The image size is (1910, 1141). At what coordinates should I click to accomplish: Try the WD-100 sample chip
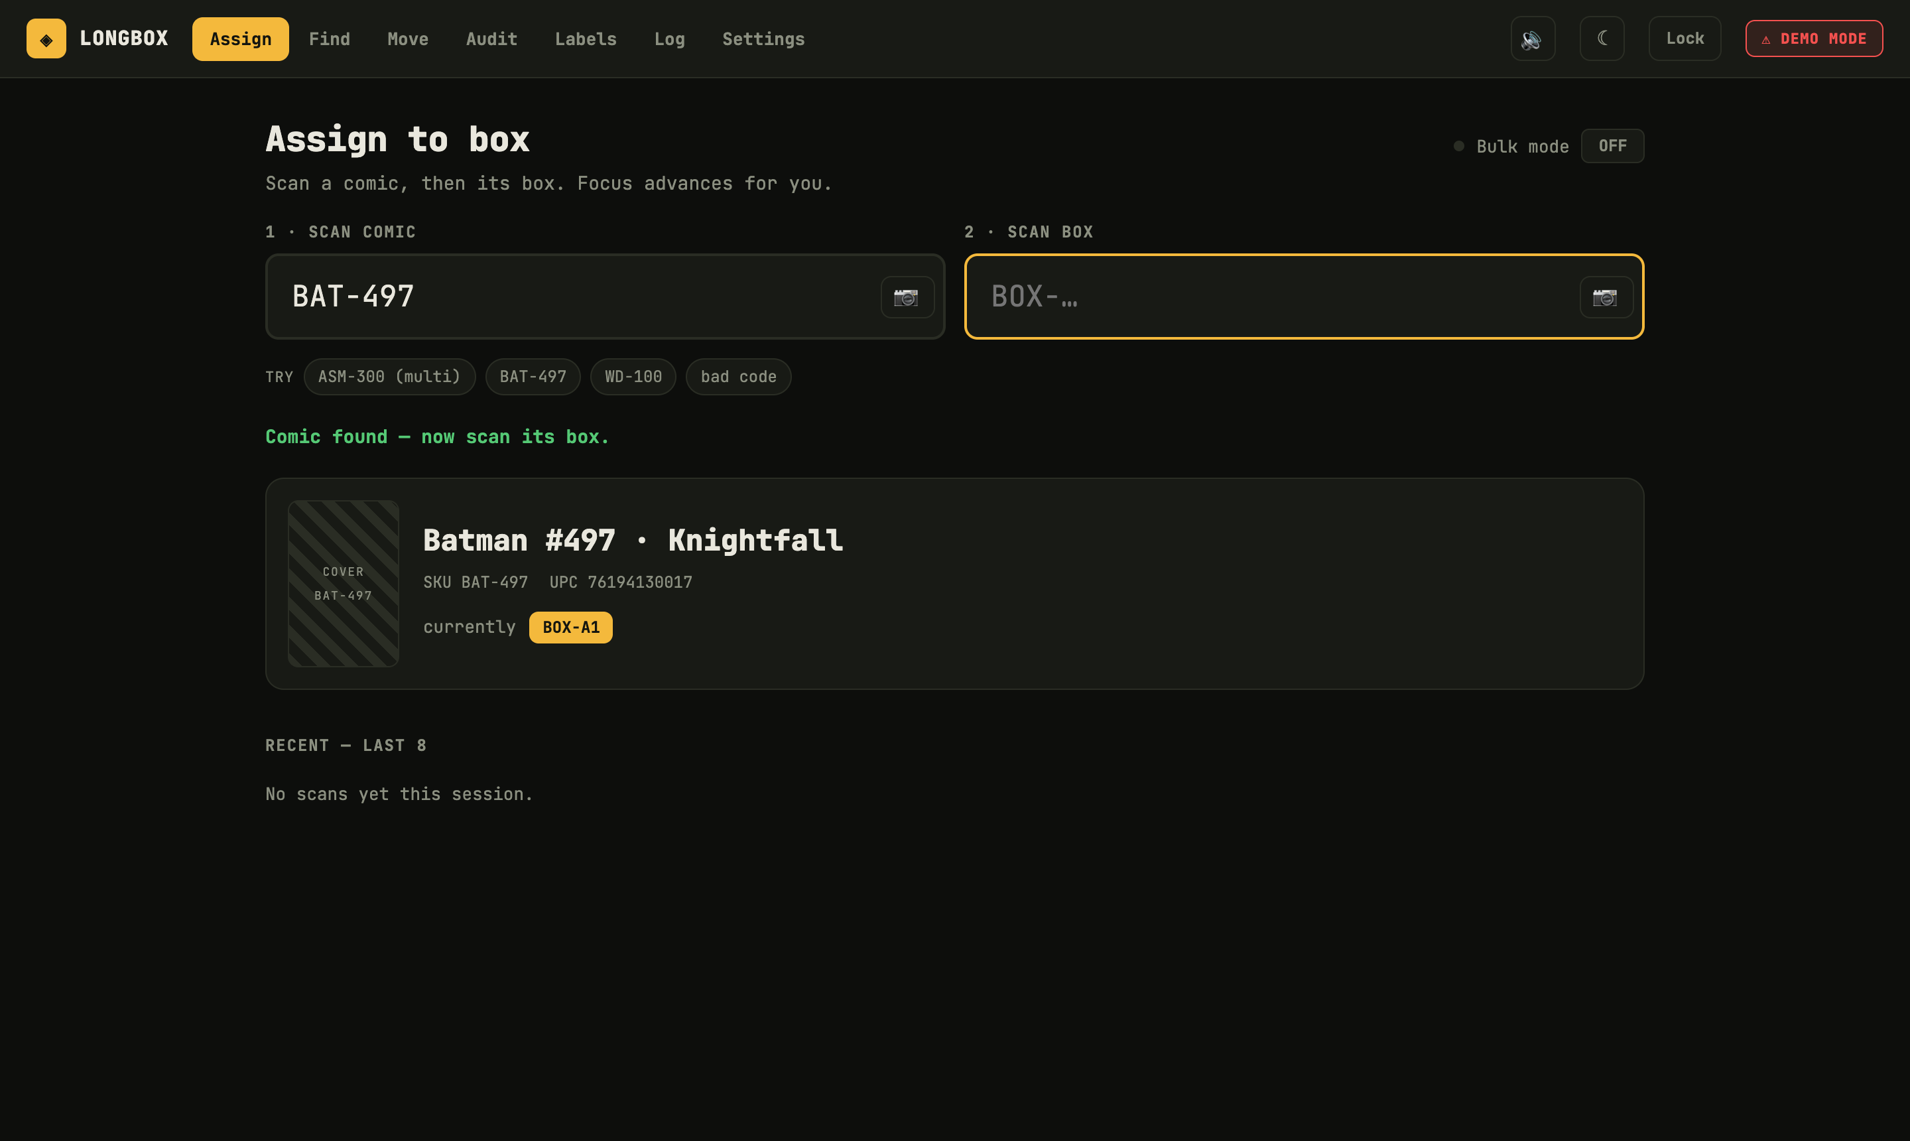pos(633,377)
